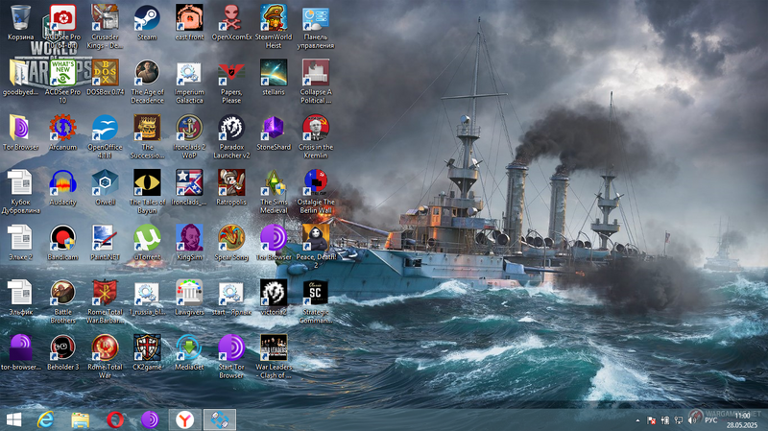Show hidden tray icons arrow
Viewport: 768px width, 431px height.
coord(637,420)
